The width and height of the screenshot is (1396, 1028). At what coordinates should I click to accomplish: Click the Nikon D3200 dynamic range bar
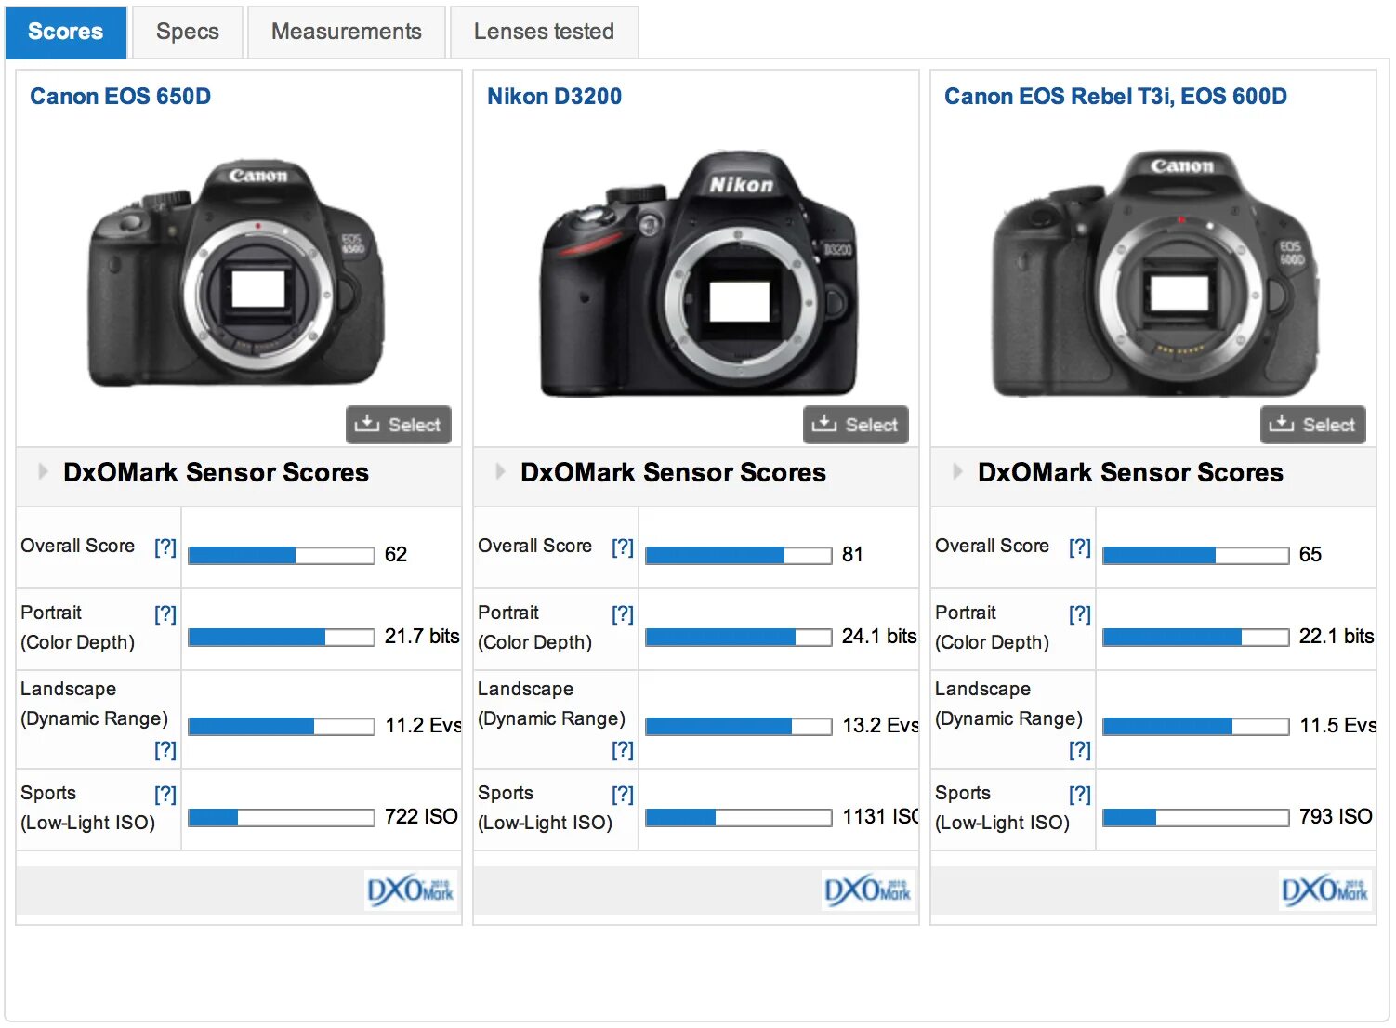739,727
